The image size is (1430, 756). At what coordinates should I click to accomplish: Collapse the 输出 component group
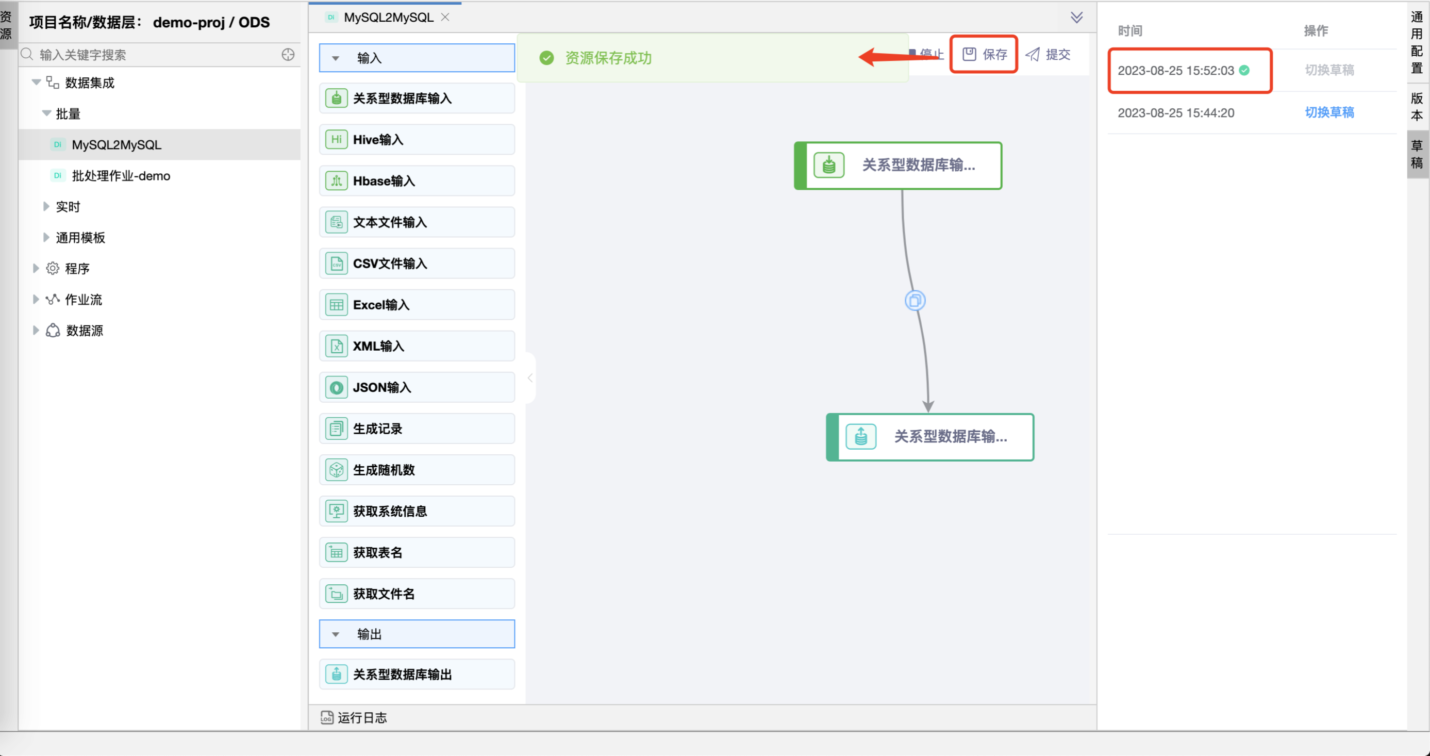pyautogui.click(x=335, y=634)
